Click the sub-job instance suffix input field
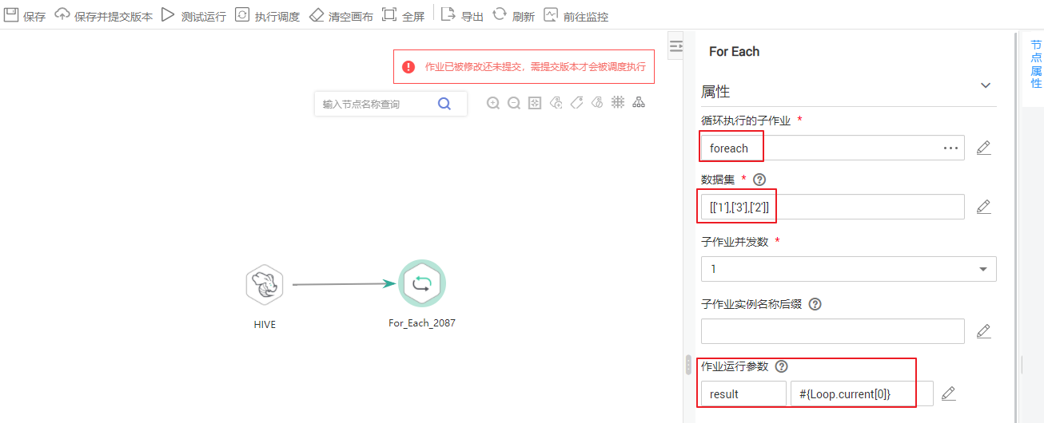 [833, 331]
